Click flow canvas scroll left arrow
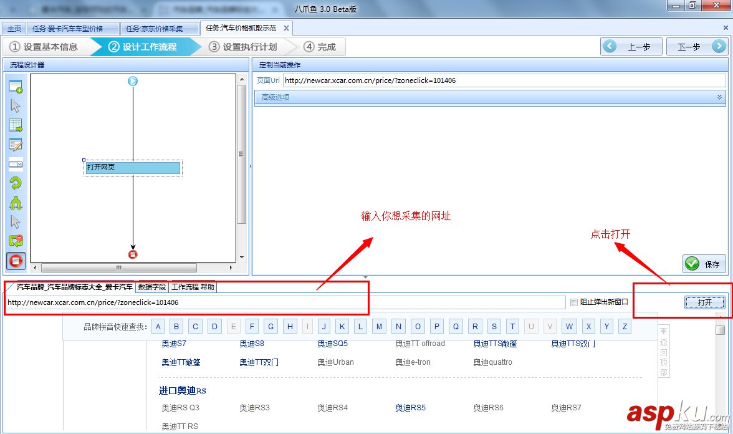 (x=35, y=268)
